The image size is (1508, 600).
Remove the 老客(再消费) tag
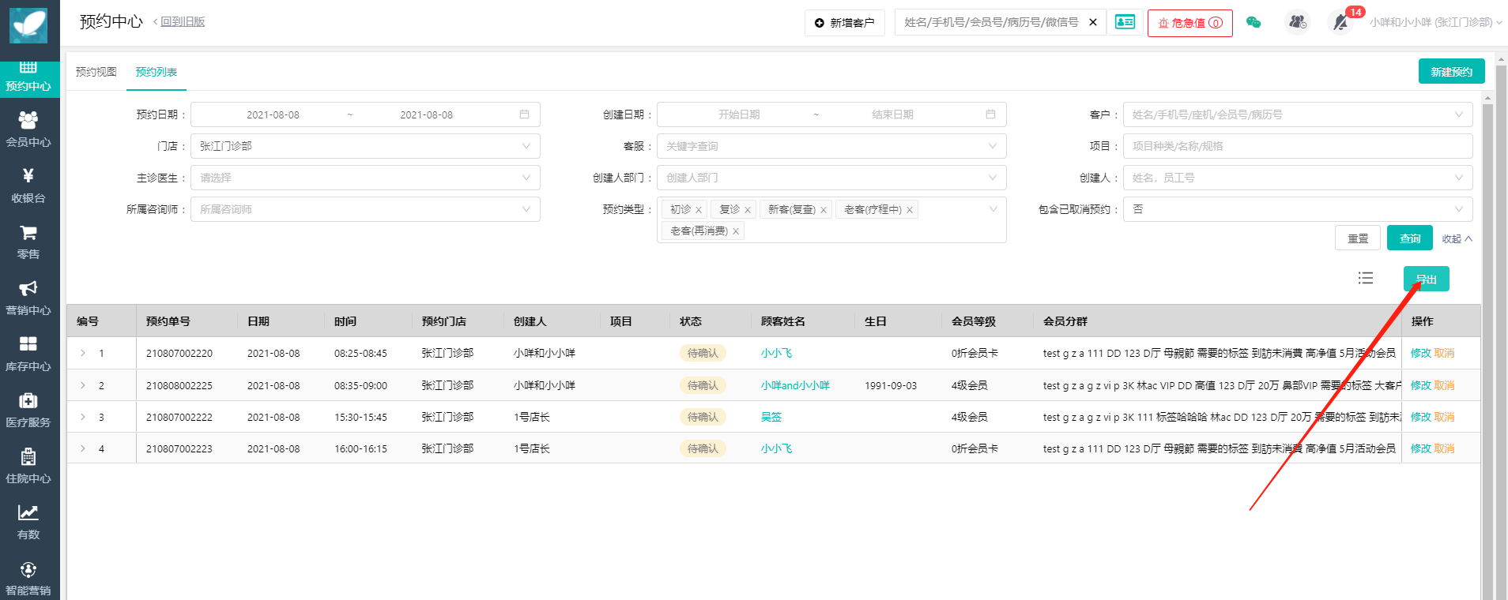(x=736, y=231)
